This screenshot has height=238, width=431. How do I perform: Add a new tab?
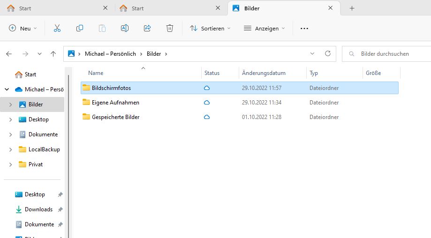(352, 8)
